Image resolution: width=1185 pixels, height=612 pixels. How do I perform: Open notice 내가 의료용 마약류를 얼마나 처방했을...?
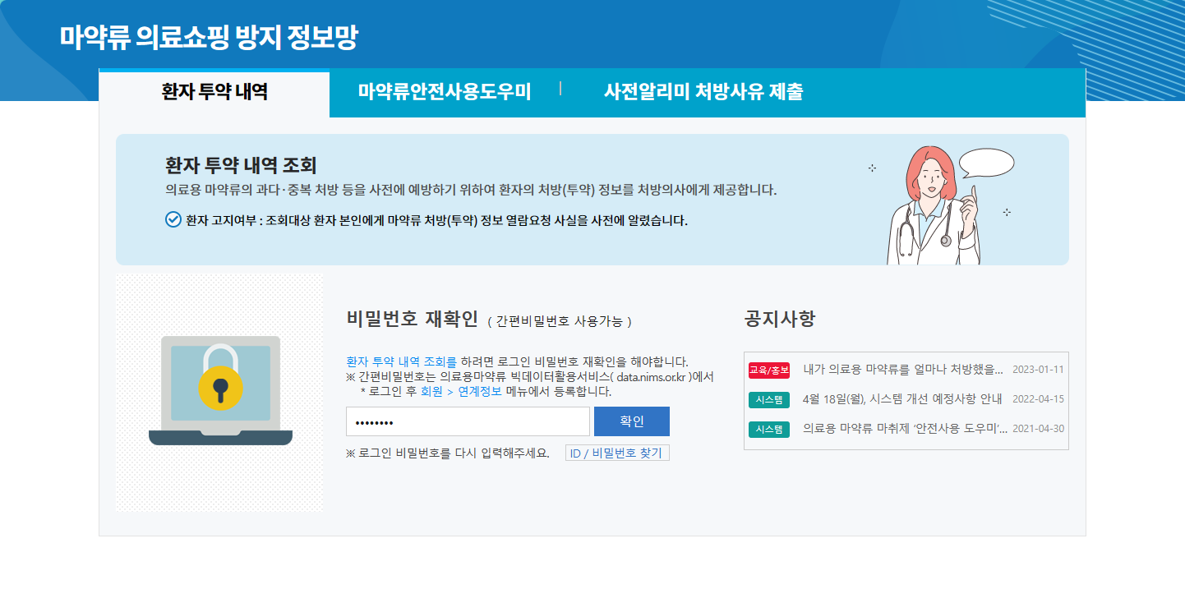pyautogui.click(x=902, y=369)
